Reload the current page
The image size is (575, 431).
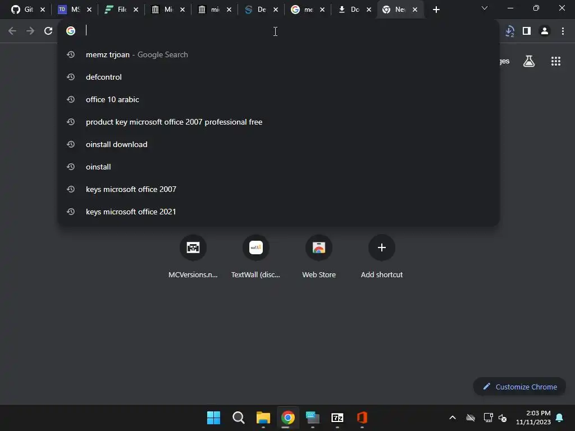coord(48,31)
